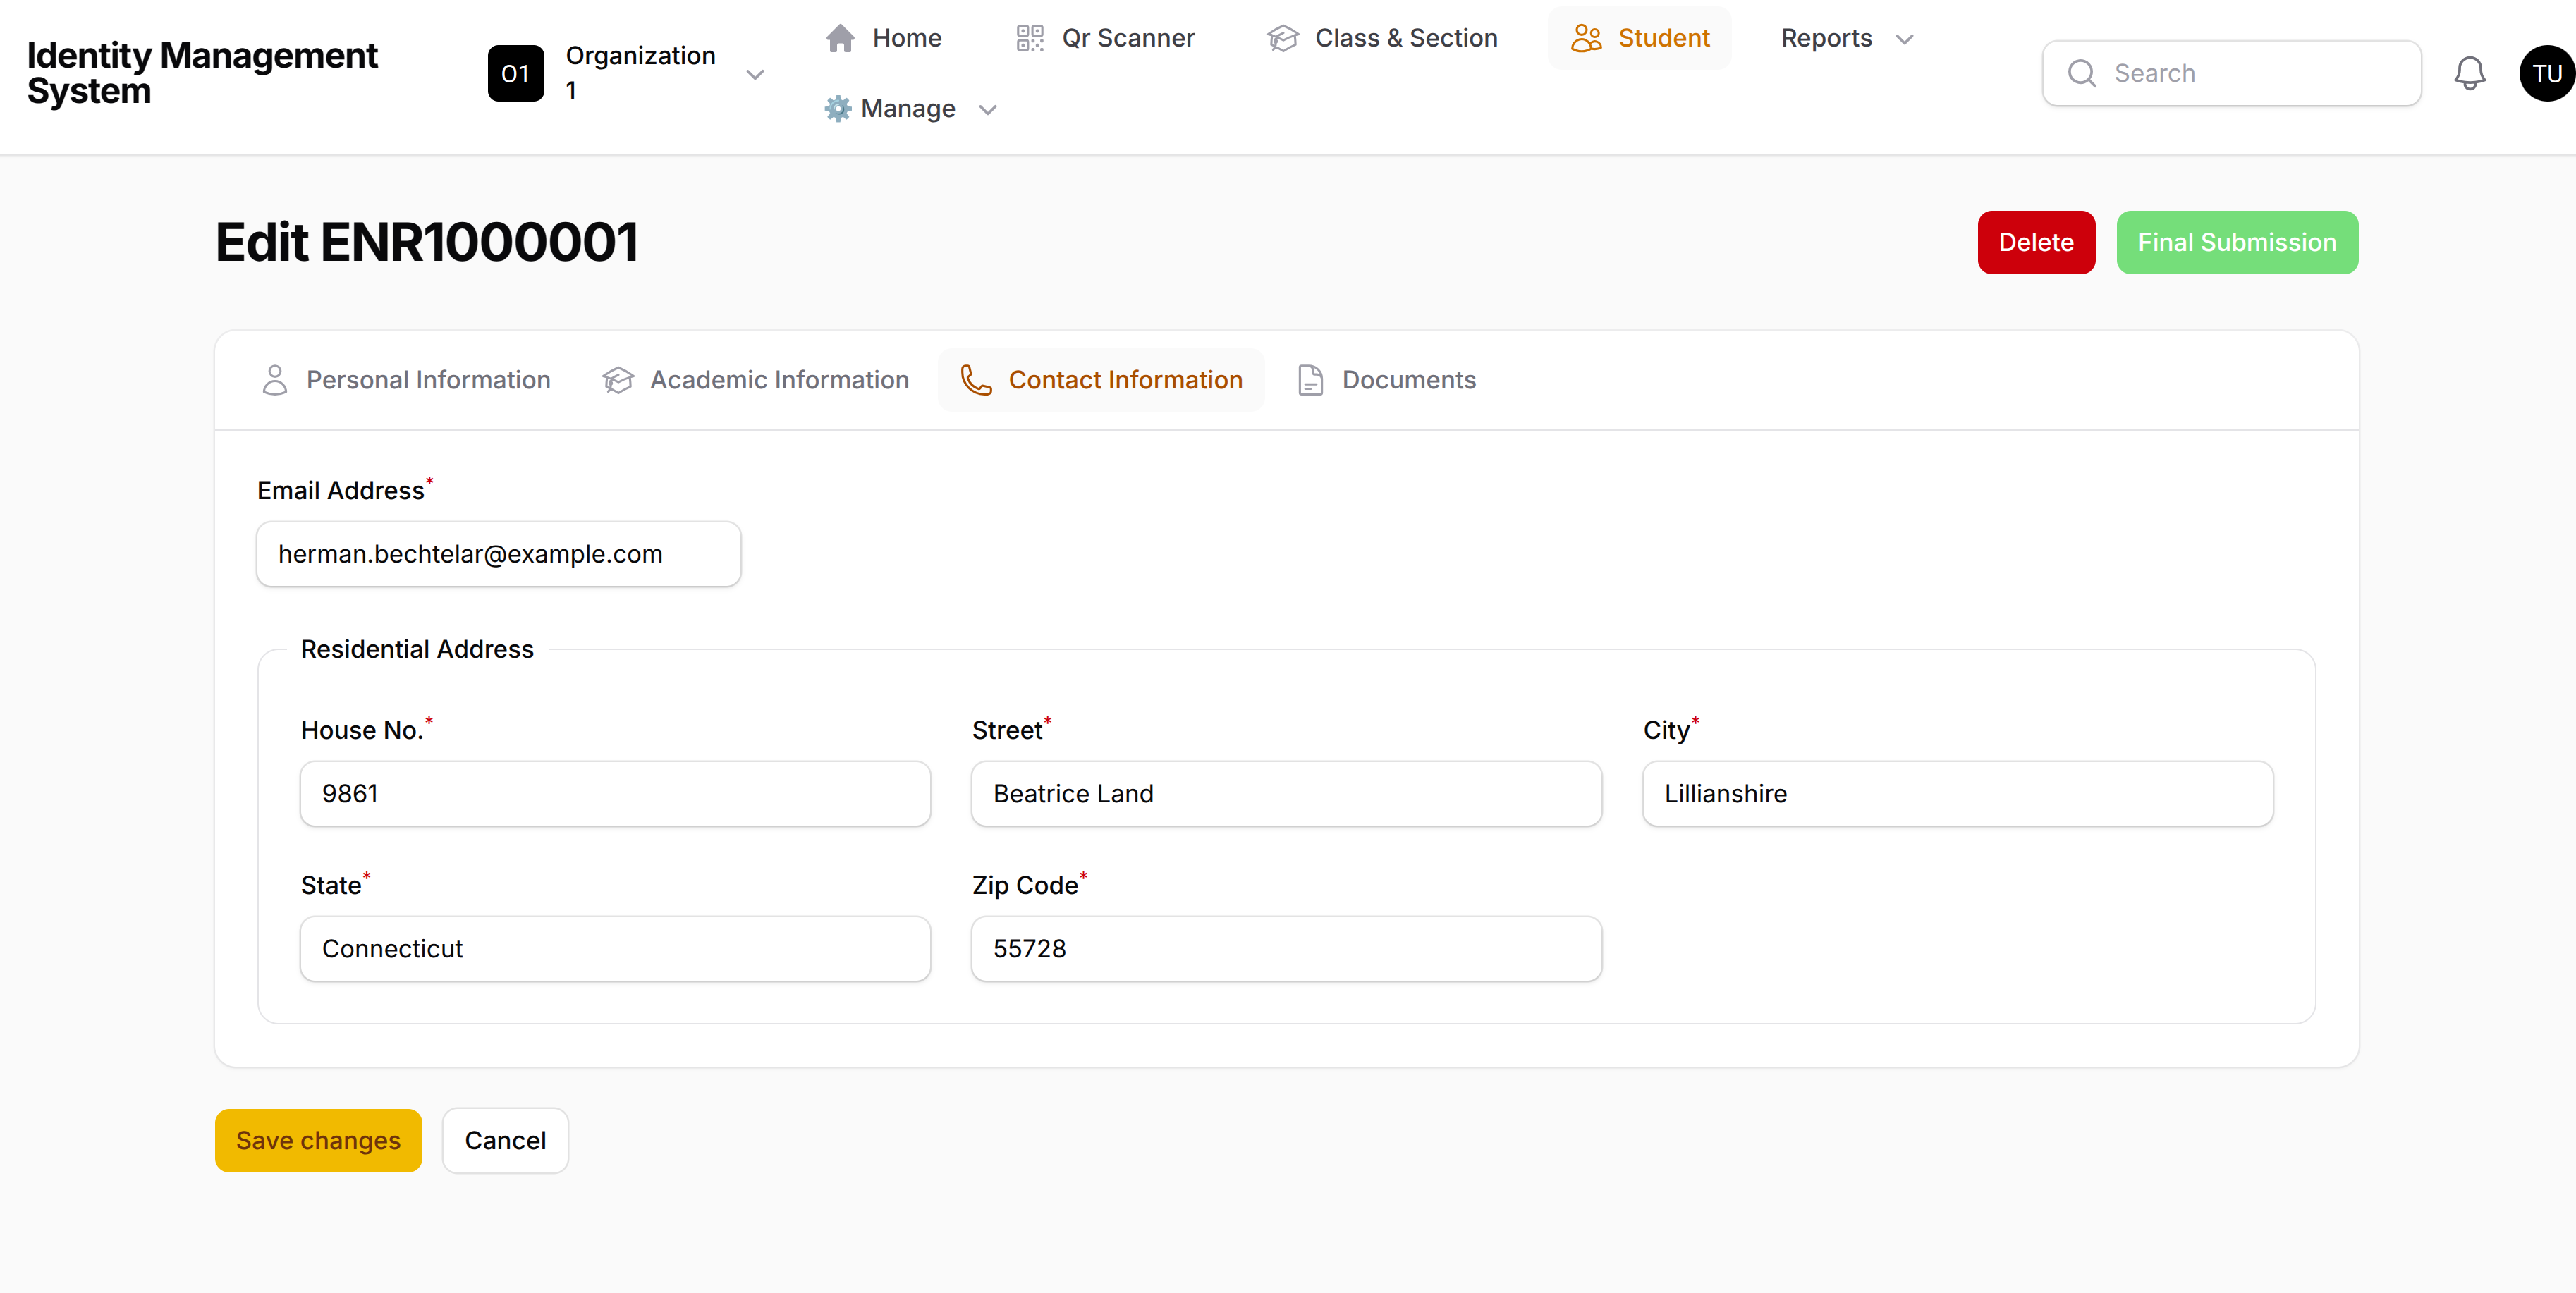Click the Qr Scanner icon

click(x=1029, y=38)
